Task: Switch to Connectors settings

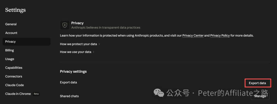Action: pos(14,77)
